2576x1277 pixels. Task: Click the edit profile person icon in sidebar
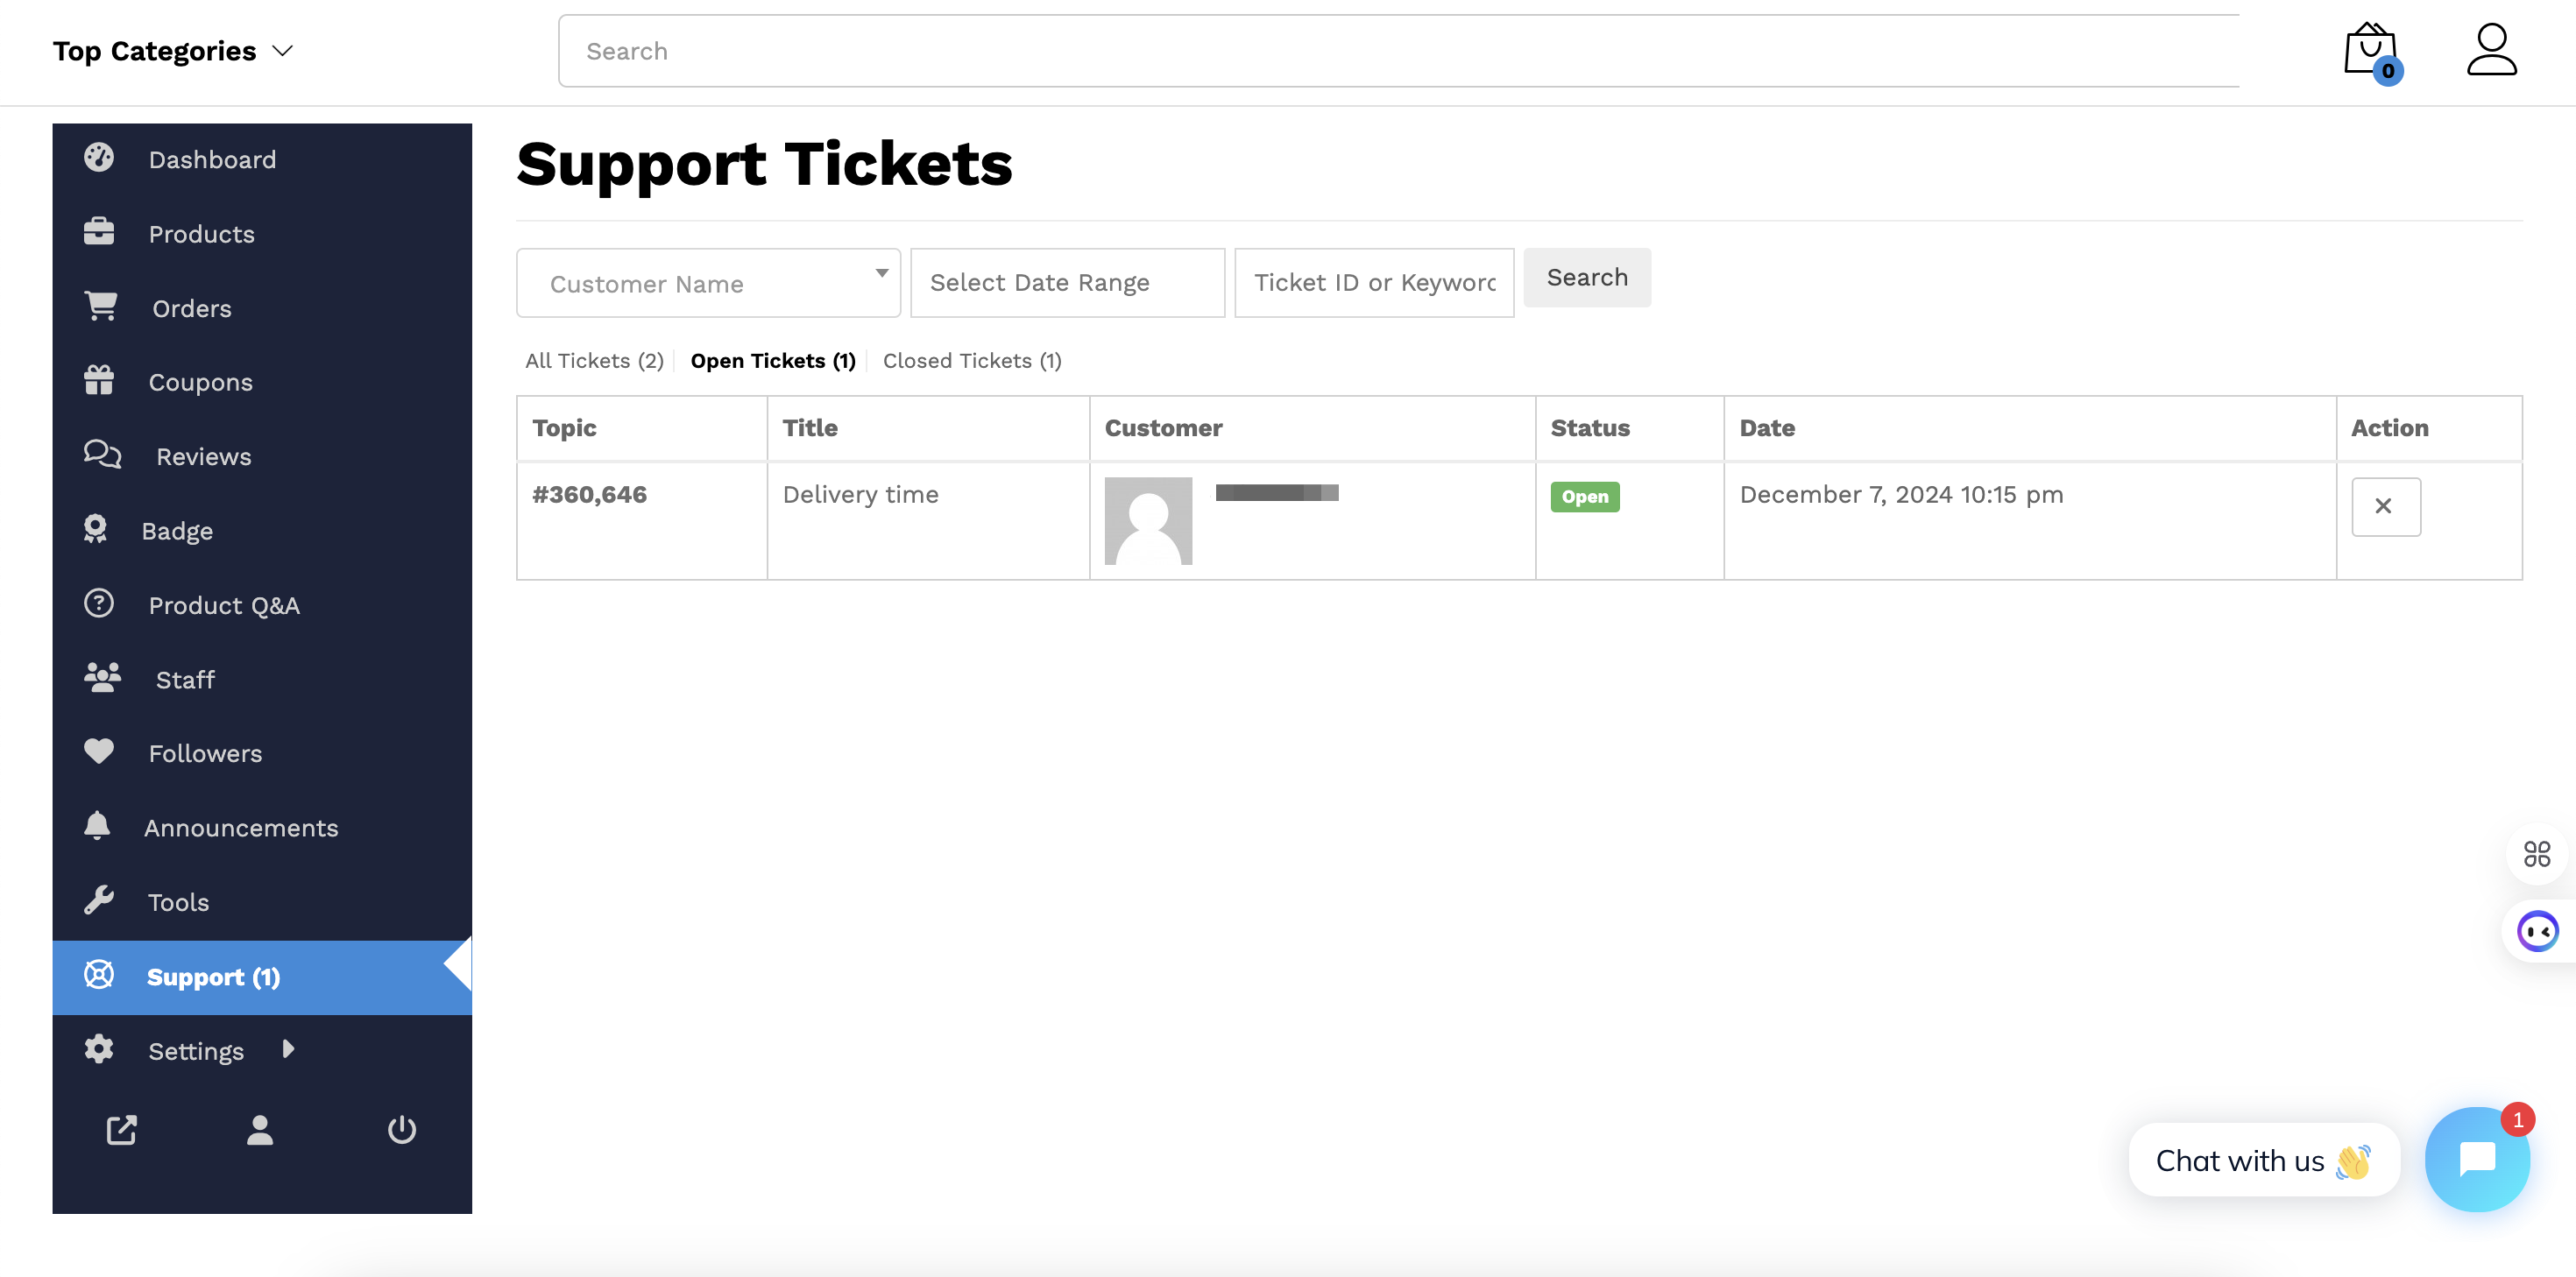260,1129
